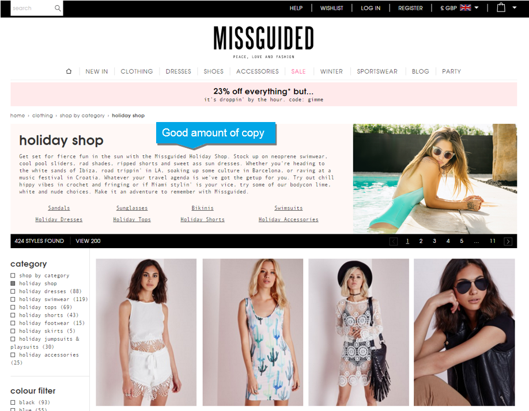Click the UK flag currency icon
This screenshot has height=411, width=529.
[x=465, y=7]
